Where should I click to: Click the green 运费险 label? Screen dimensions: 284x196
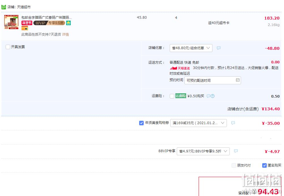pyautogui.click(x=180, y=96)
